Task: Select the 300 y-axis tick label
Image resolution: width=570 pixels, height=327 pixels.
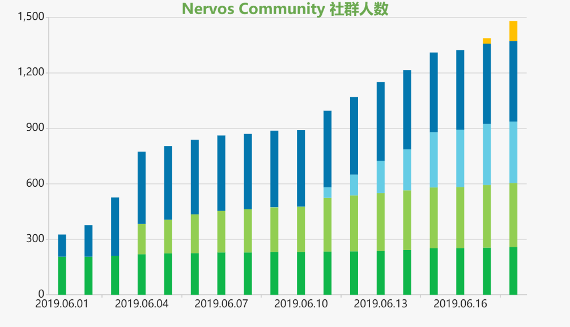Action: click(35, 239)
